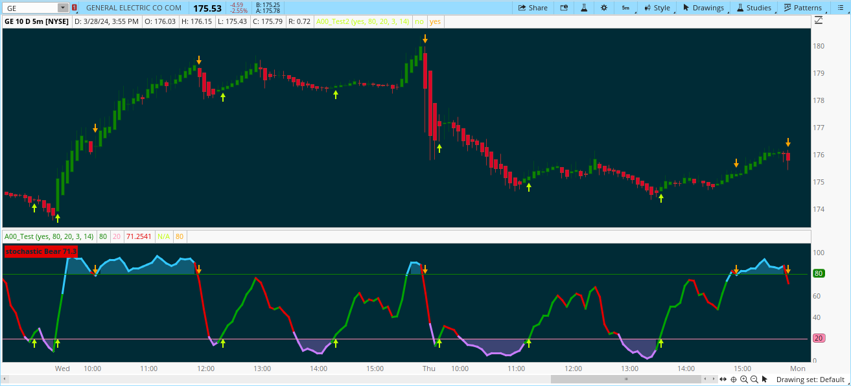Viewport: 851px width, 386px height.
Task: Select A00_Test study label in lower panel
Action: 49,236
